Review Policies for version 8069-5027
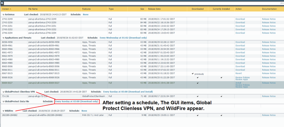 [242, 85]
